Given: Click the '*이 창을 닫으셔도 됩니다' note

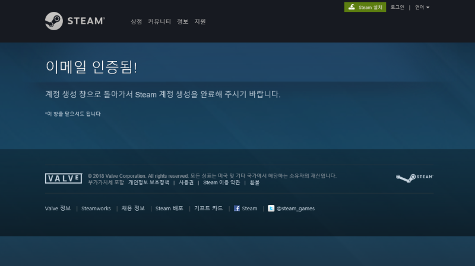Looking at the screenshot, I should pyautogui.click(x=72, y=114).
